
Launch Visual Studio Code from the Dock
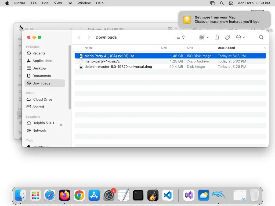coord(168,195)
